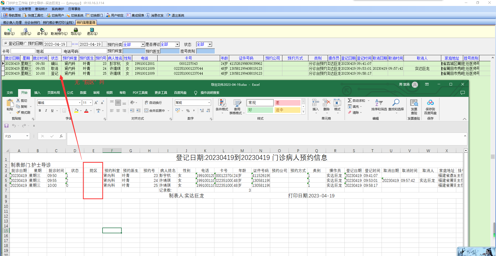Image resolution: width=496 pixels, height=256 pixels.
Task: Click the 卡号 input field
Action: pos(23,51)
